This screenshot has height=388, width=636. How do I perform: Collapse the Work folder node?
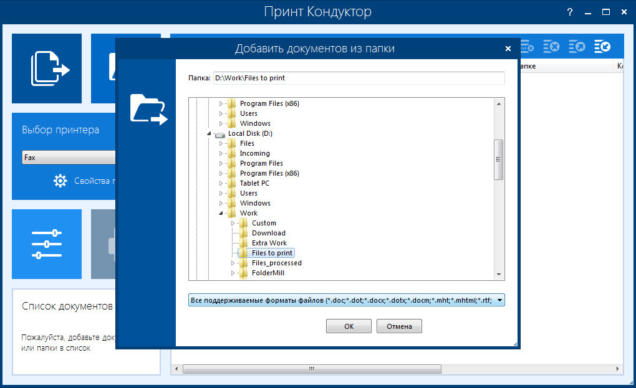(x=221, y=213)
